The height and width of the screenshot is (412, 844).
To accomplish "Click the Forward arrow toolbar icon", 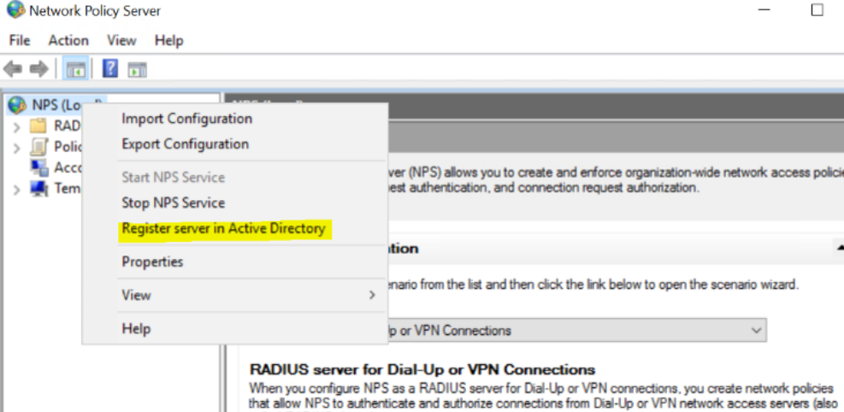I will point(38,69).
